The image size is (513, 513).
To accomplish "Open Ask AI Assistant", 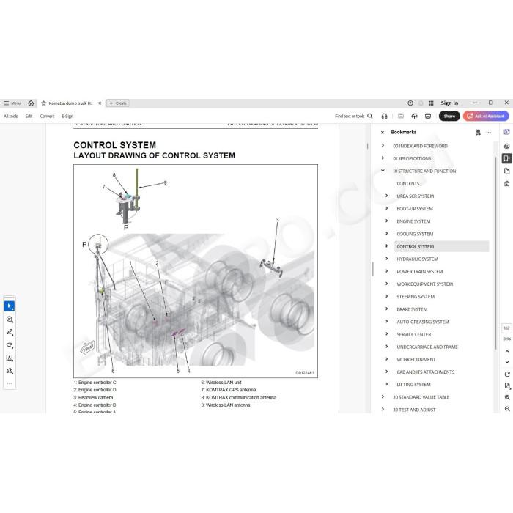I will click(x=486, y=116).
